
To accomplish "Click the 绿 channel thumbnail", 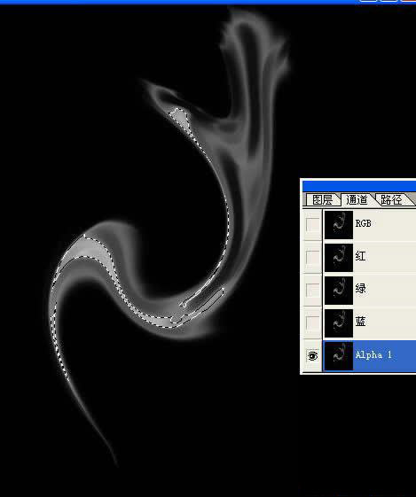I will (x=339, y=291).
